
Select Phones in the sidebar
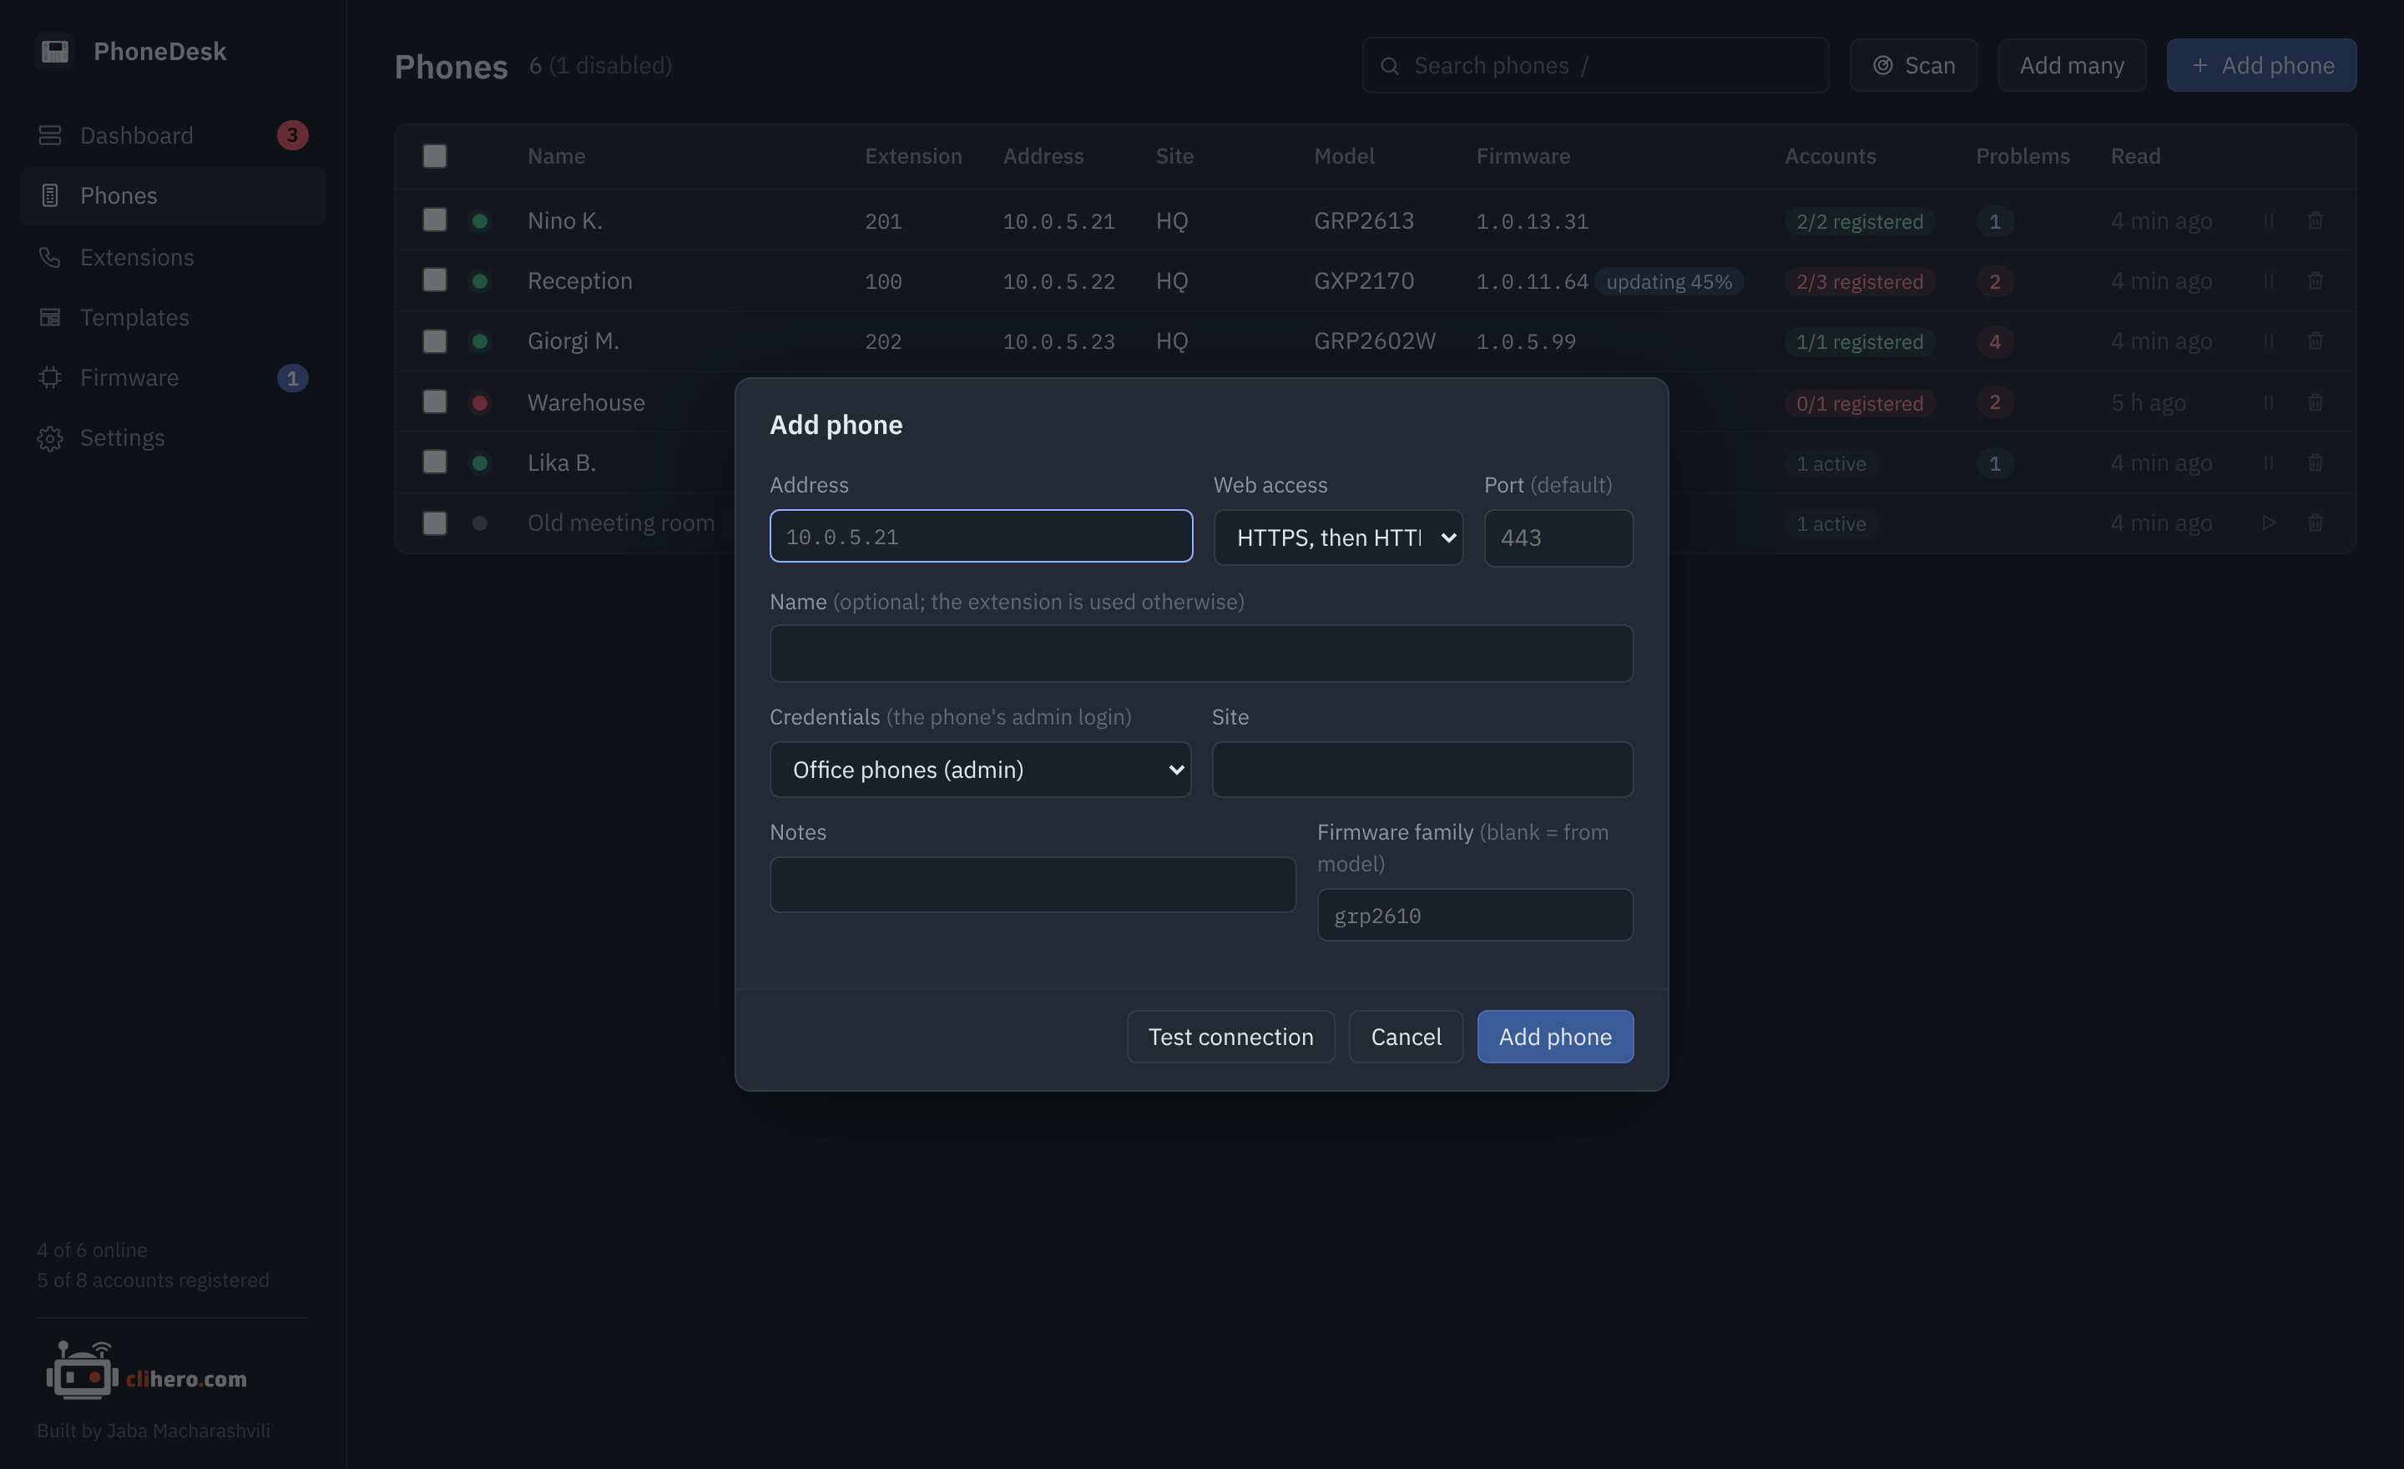(x=173, y=196)
